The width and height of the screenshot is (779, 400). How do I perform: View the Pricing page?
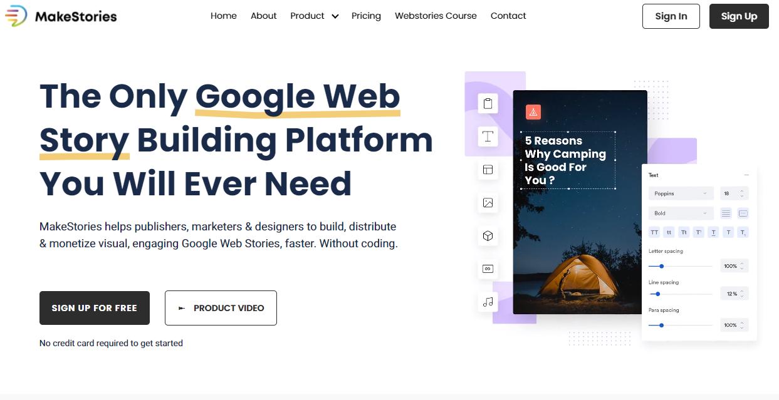pos(366,16)
